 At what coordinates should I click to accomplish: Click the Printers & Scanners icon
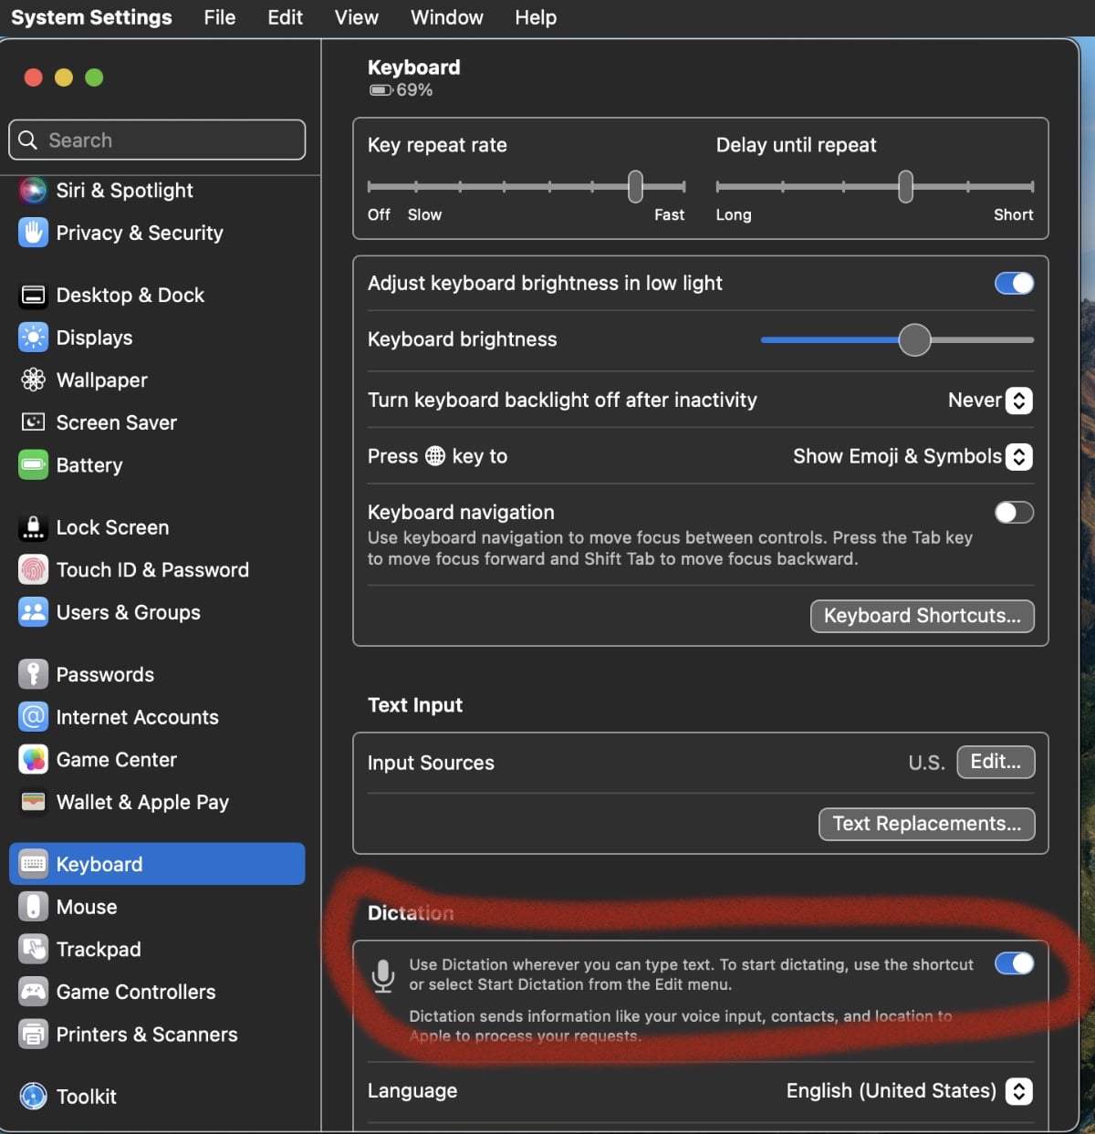(33, 1034)
